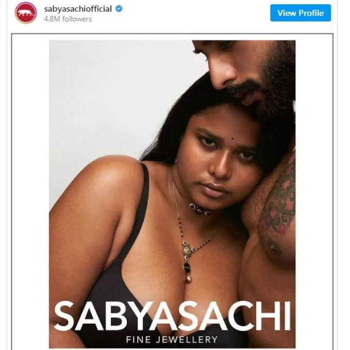Click the white margin left of the photo

(30, 192)
